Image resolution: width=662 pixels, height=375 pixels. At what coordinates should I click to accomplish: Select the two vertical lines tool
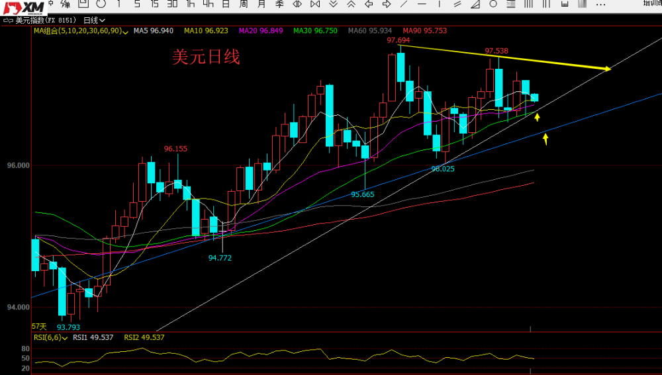546,4
